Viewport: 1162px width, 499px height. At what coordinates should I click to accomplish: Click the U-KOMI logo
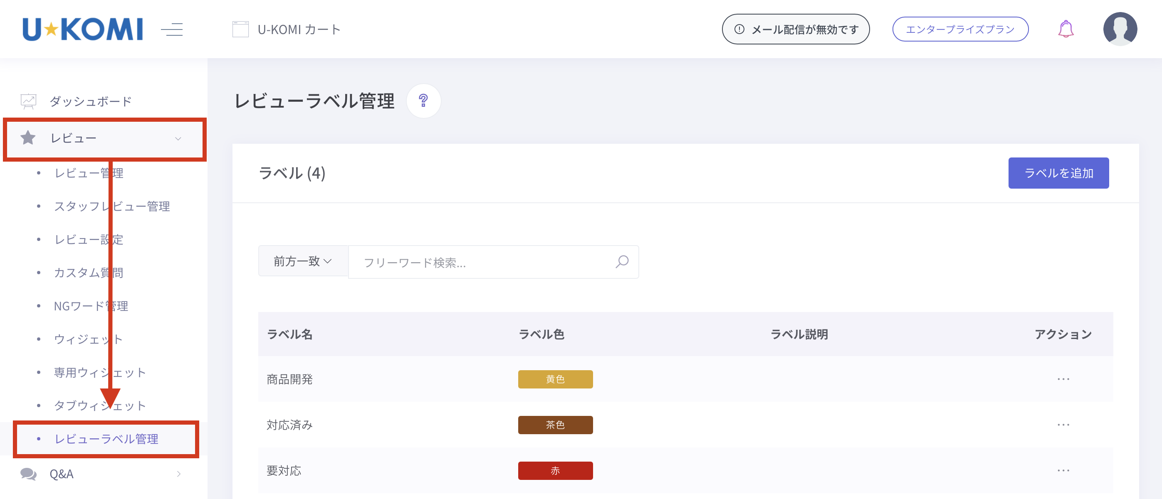click(x=82, y=29)
